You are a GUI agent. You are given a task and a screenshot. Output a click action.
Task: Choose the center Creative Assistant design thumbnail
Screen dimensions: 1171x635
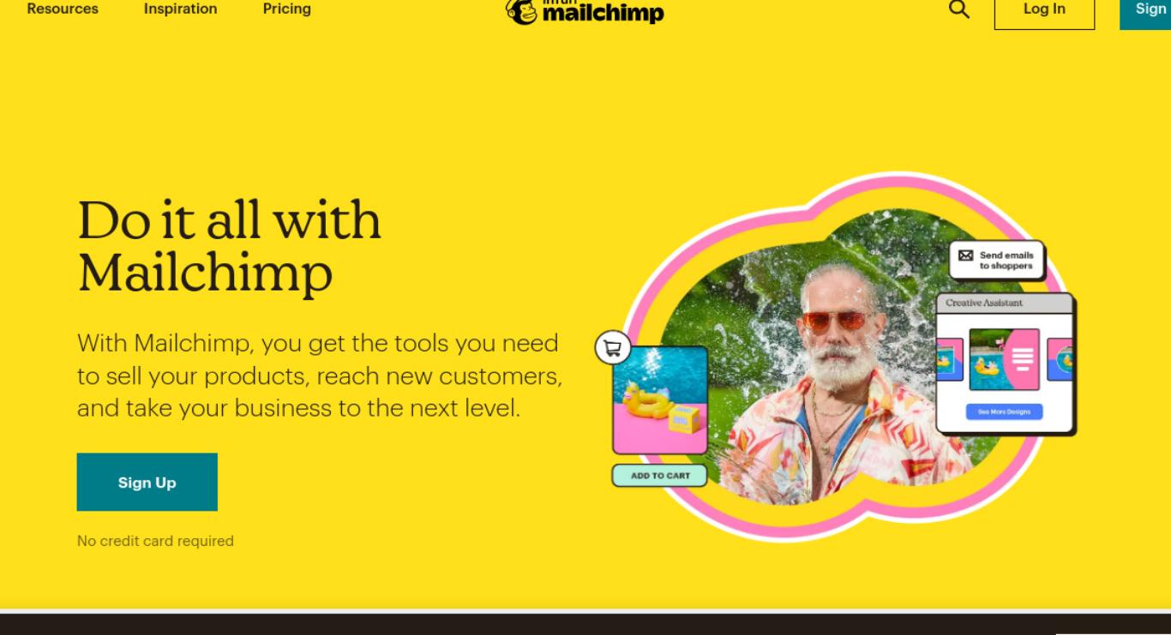(x=1004, y=358)
